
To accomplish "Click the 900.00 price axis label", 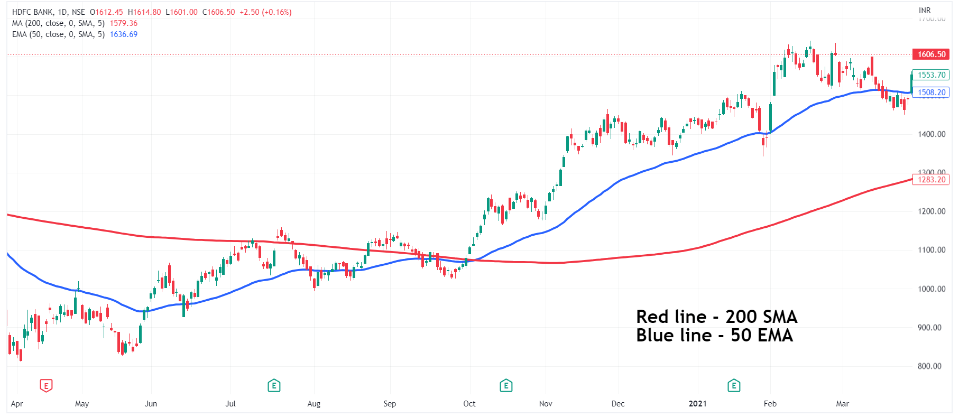I will coord(929,328).
